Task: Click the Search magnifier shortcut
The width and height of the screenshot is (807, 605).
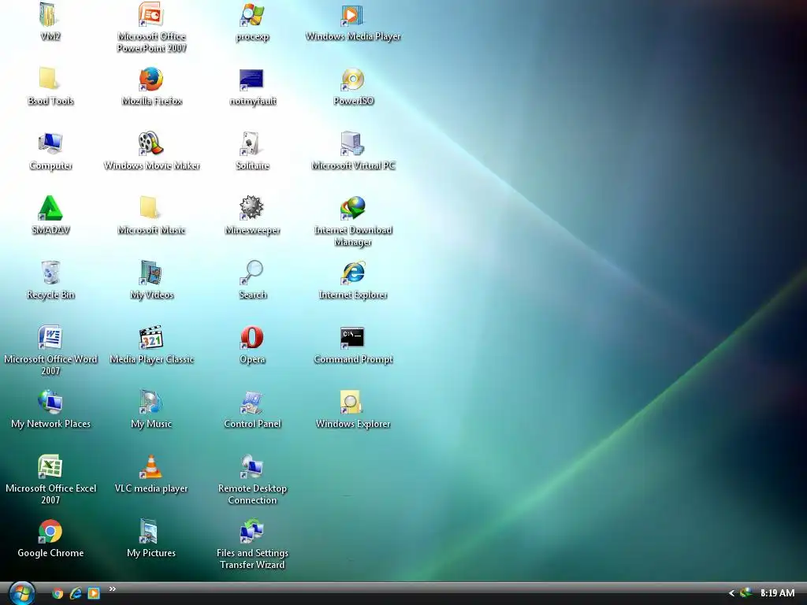Action: pos(252,273)
